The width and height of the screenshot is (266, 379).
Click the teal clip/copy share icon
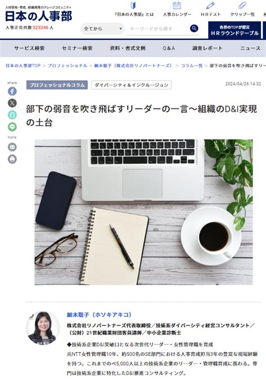coord(12,115)
